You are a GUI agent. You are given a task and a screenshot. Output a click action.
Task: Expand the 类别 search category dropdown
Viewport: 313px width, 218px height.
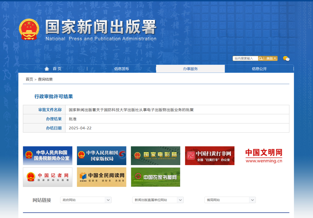tap(271, 58)
